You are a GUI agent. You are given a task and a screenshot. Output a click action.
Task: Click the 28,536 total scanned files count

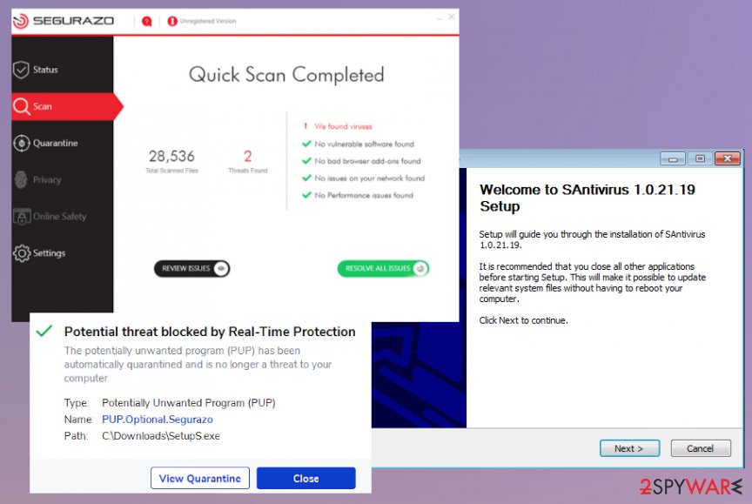(171, 157)
